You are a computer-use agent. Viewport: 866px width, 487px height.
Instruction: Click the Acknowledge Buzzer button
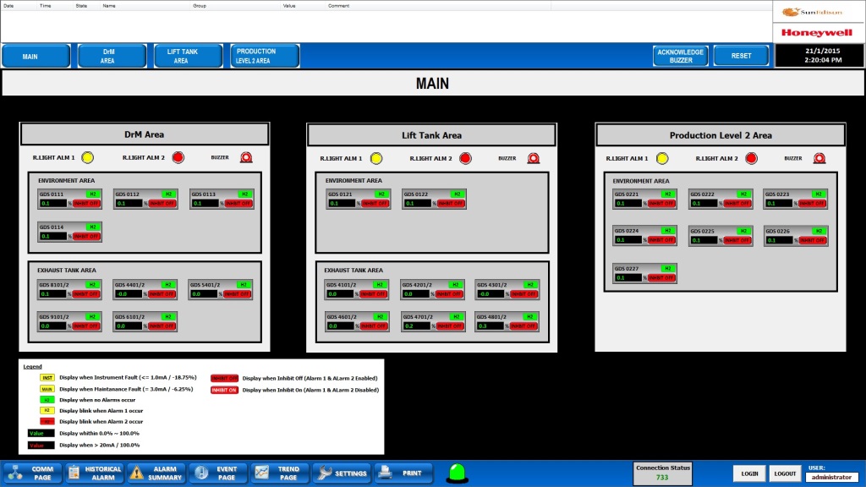(x=681, y=56)
